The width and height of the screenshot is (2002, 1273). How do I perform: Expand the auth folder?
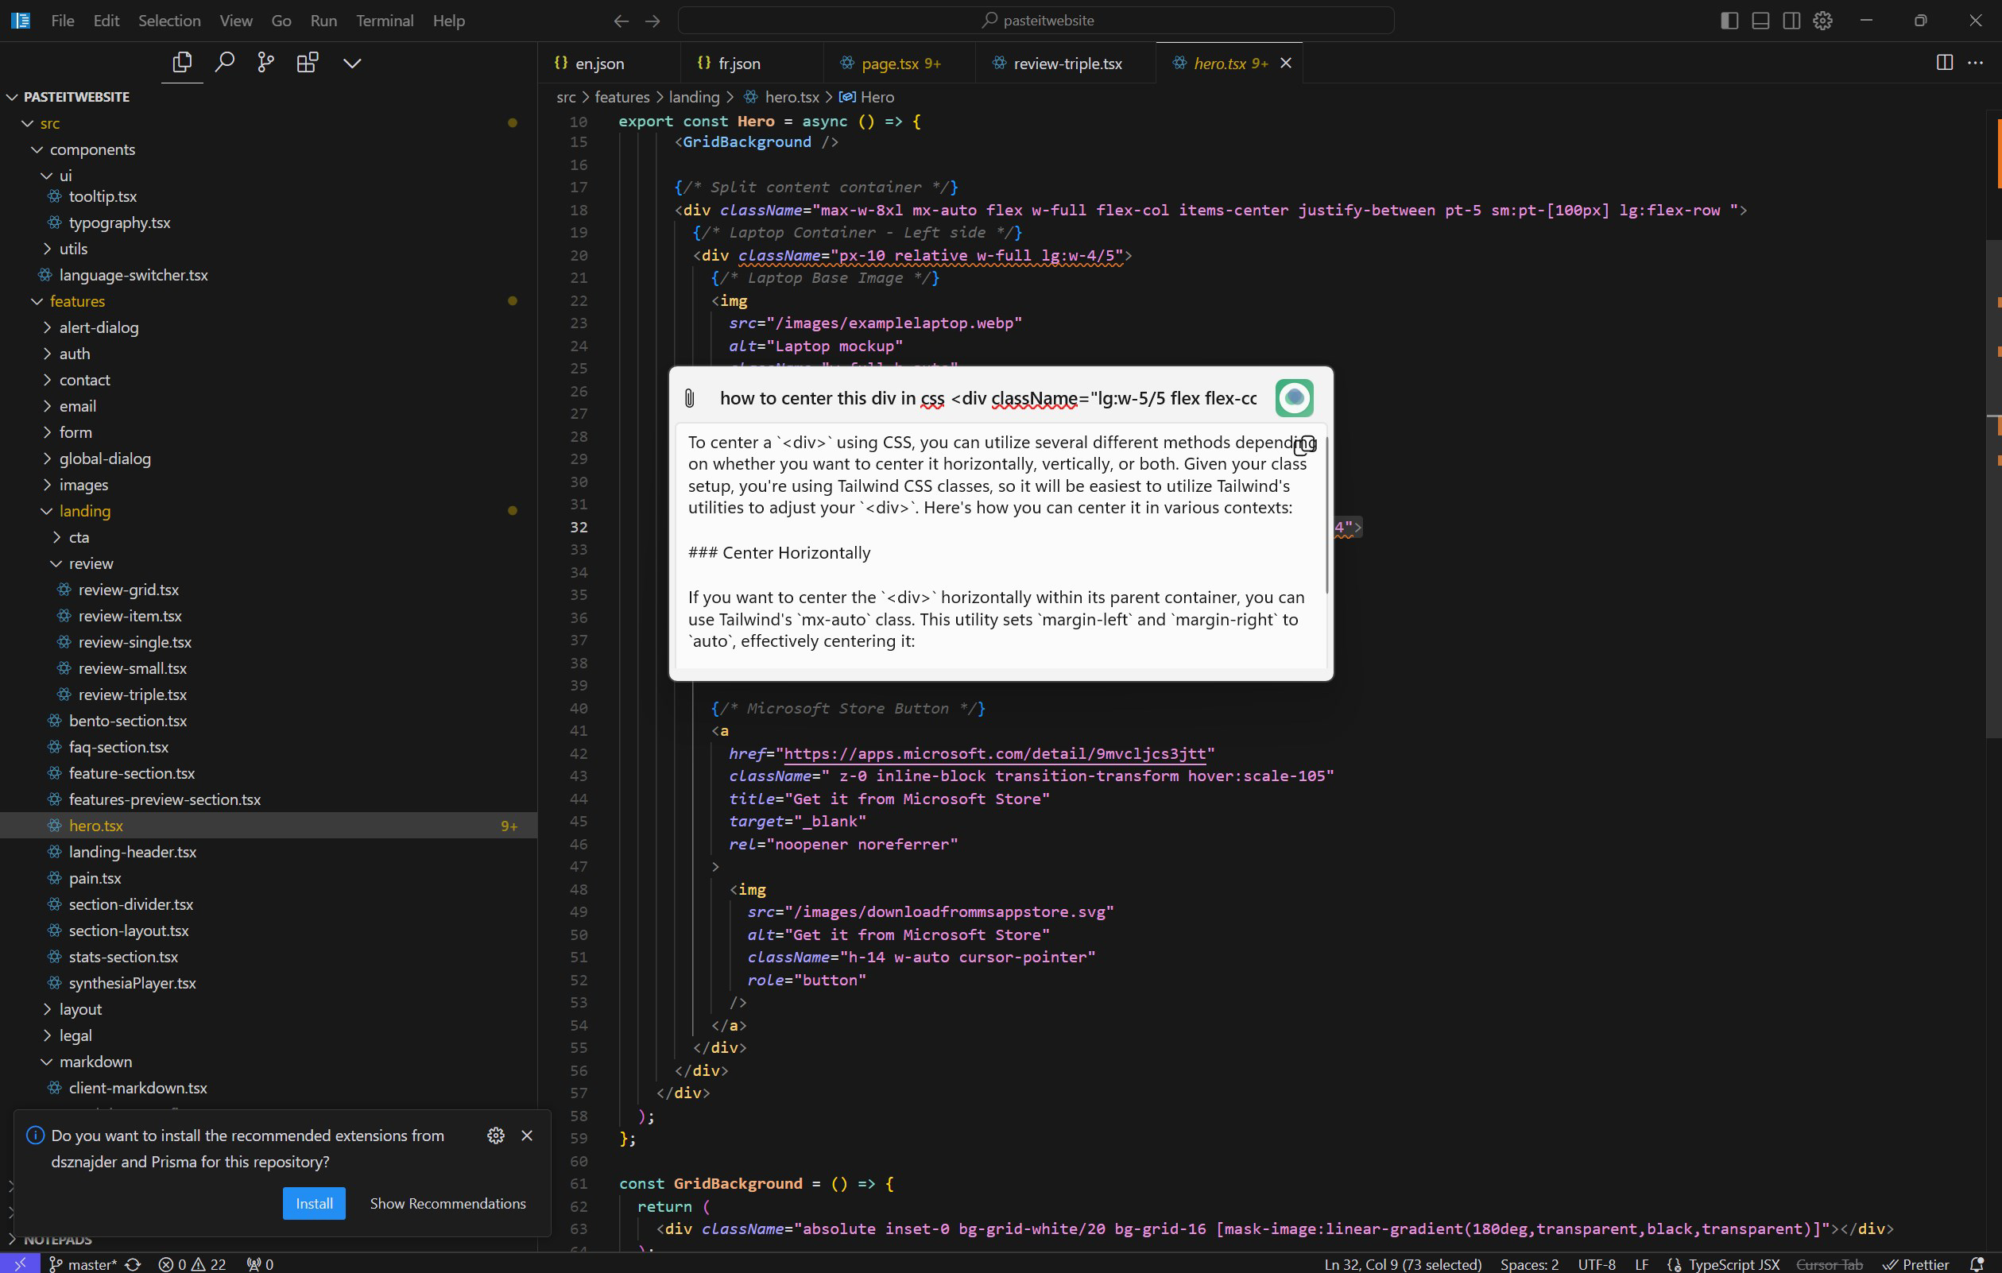tap(269, 354)
